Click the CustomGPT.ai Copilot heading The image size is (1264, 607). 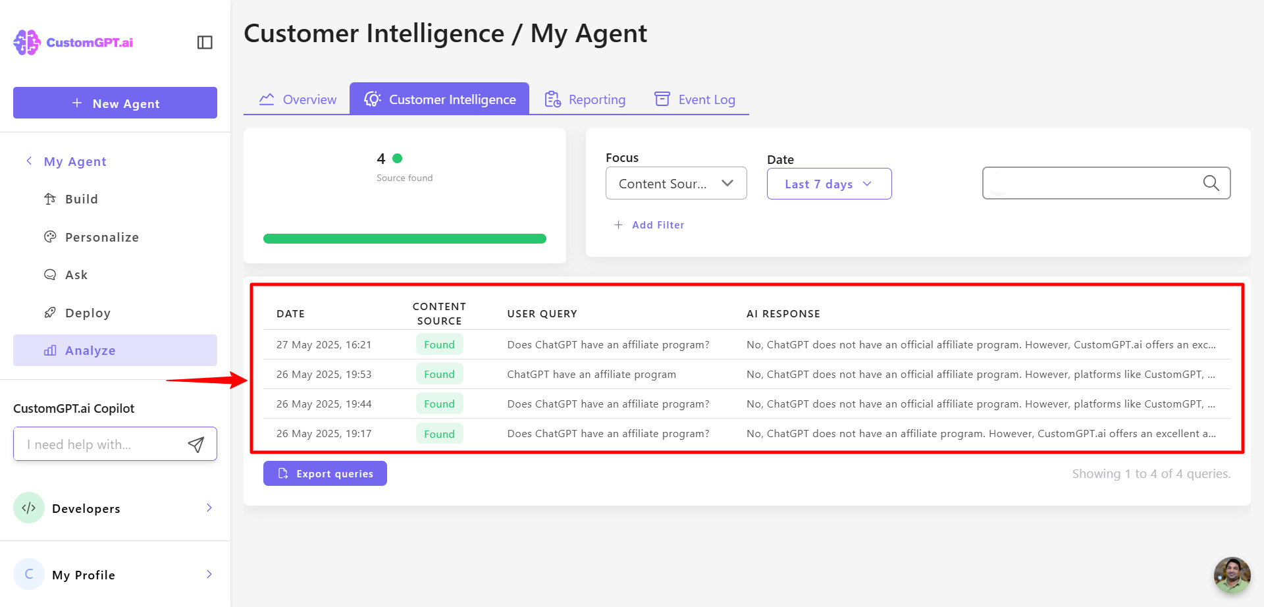tap(74, 408)
